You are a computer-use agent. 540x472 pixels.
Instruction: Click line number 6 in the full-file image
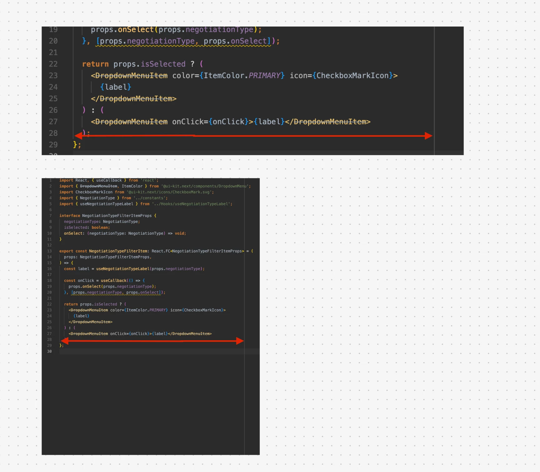(50, 210)
